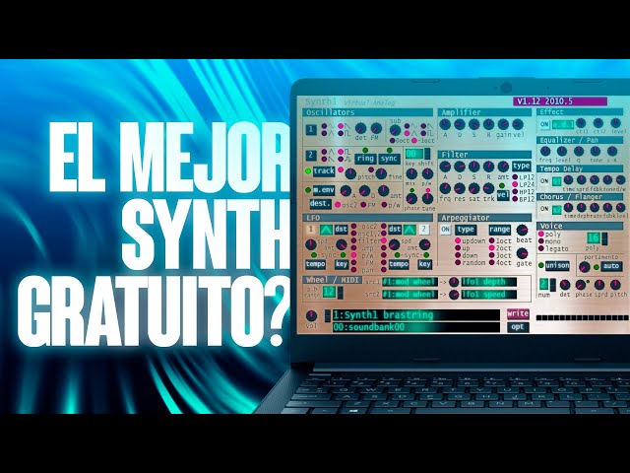Click arpeggiator range button
630x473 pixels.
coord(500,230)
